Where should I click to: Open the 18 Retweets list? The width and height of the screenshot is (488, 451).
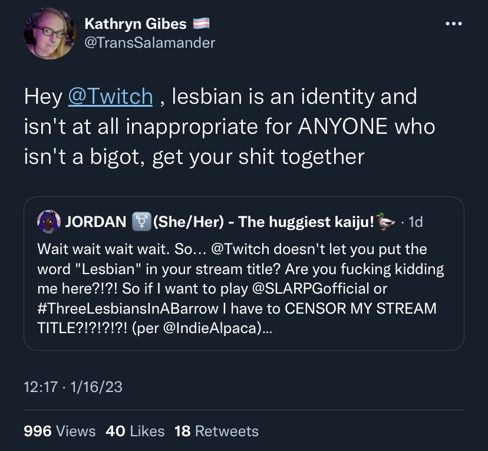pyautogui.click(x=217, y=432)
